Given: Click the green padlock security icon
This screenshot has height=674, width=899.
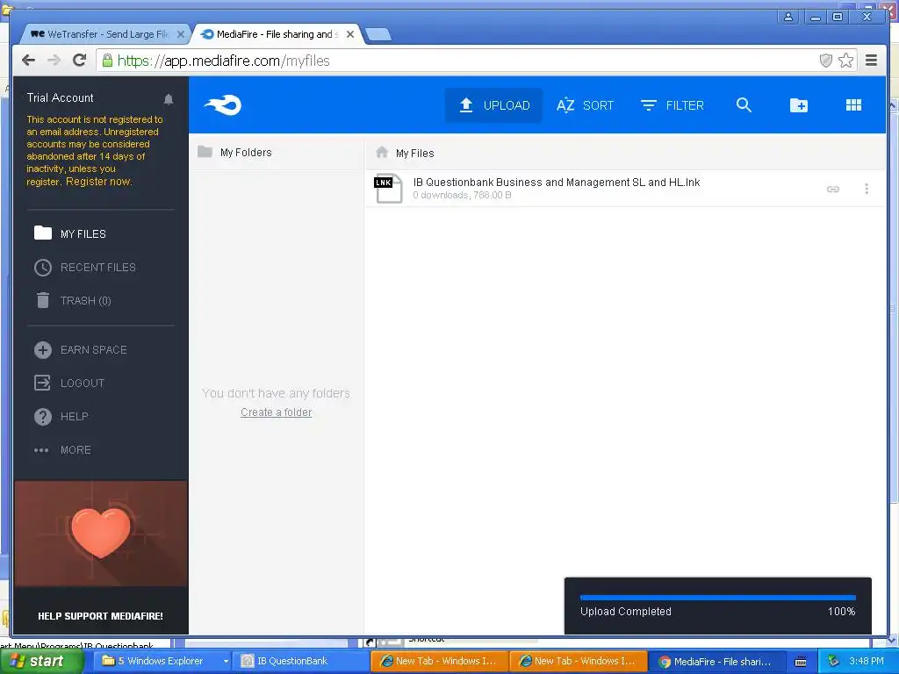Looking at the screenshot, I should (x=107, y=61).
